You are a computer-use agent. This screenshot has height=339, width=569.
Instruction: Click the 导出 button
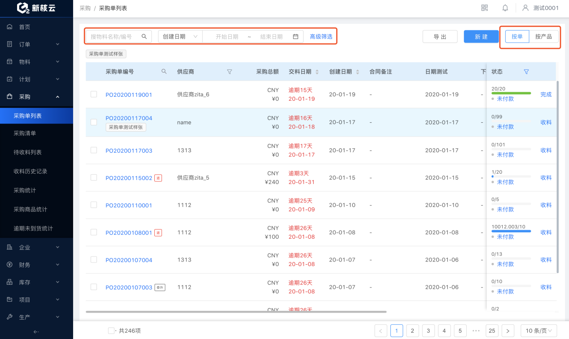[x=440, y=37]
